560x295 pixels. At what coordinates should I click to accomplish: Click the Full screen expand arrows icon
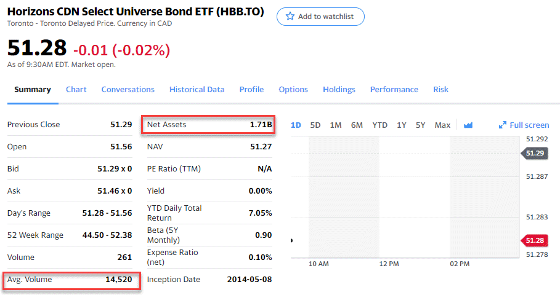[x=503, y=125]
